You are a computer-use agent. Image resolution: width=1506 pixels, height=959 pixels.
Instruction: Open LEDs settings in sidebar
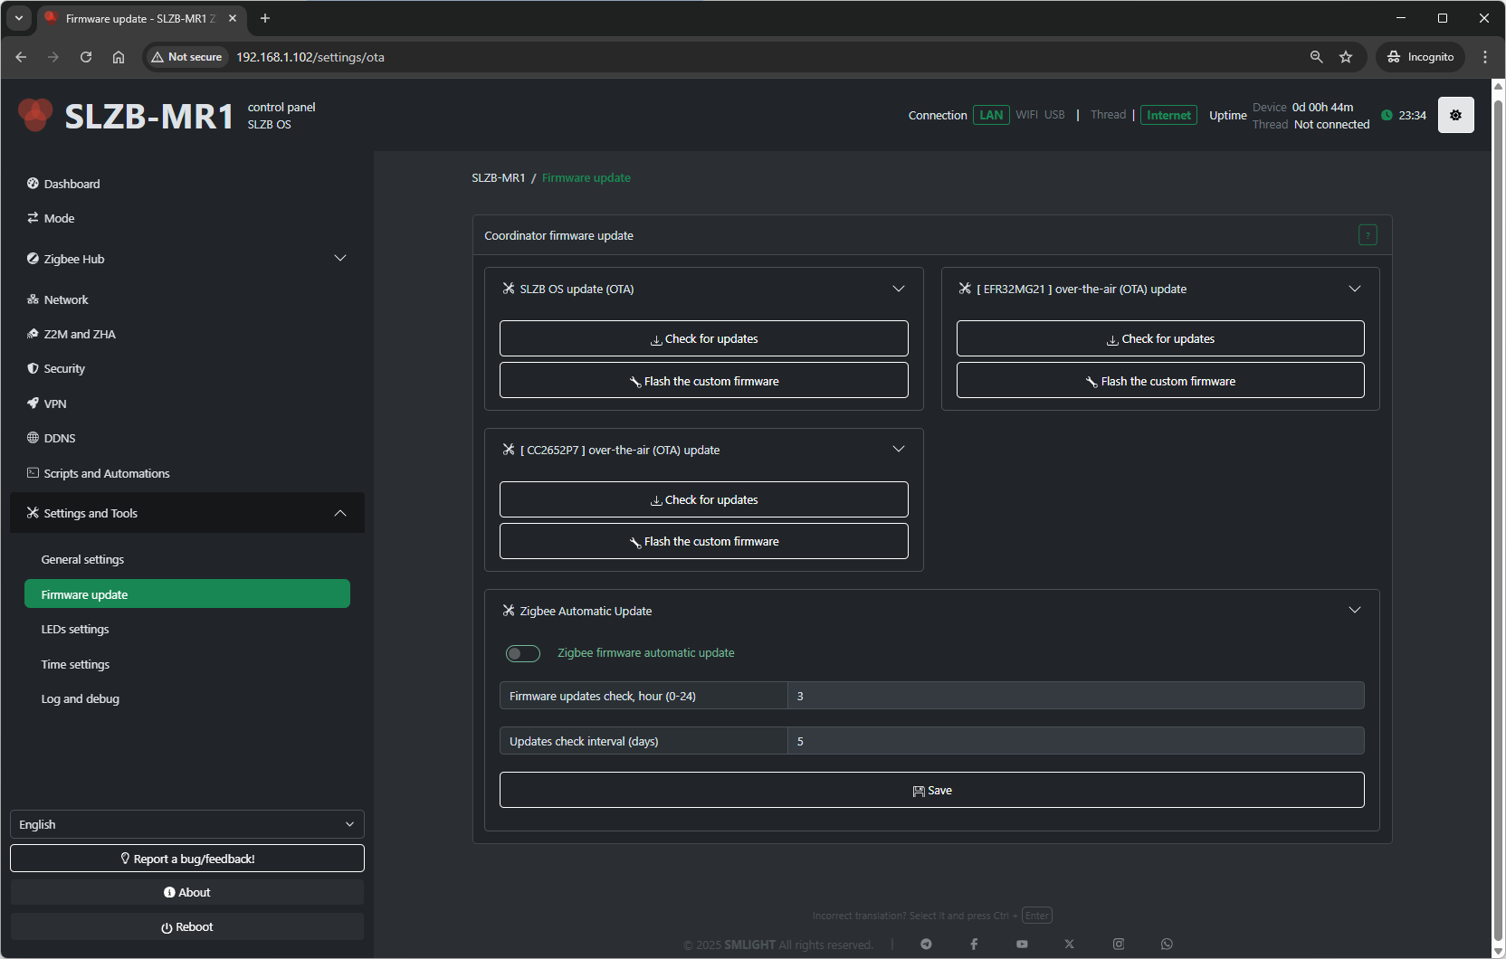(x=75, y=630)
